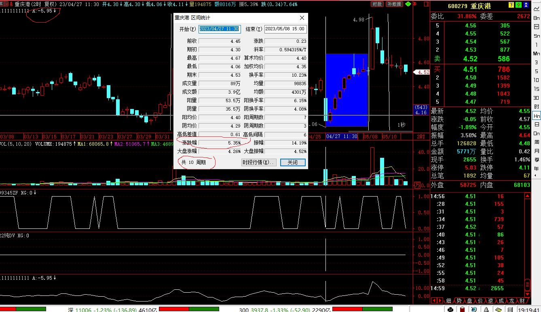Image resolution: width=541 pixels, height=312 pixels.
Task: Click 时段行情 button in statistics dialog
Action: [x=258, y=162]
